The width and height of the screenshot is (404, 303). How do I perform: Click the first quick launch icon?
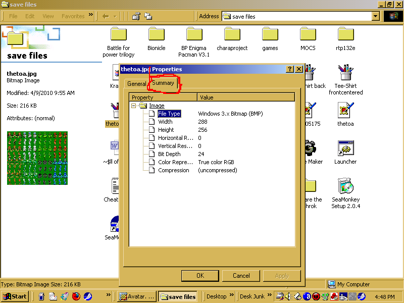pos(41,296)
